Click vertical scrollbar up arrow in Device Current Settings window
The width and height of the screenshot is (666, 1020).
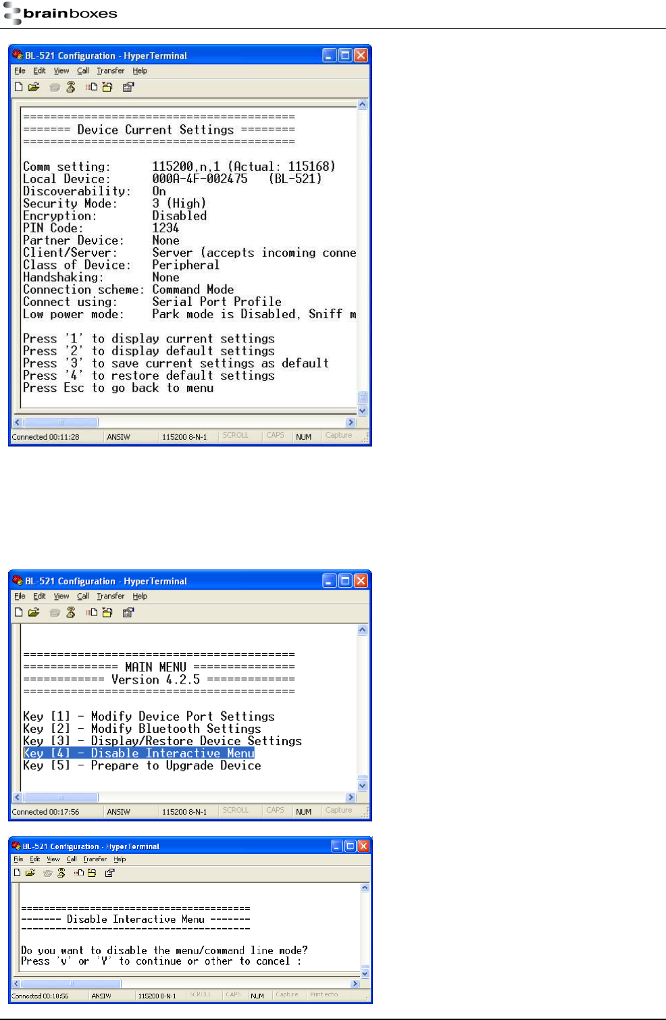(x=362, y=105)
